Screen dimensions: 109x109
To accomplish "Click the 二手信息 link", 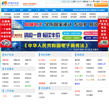I will [28, 96].
